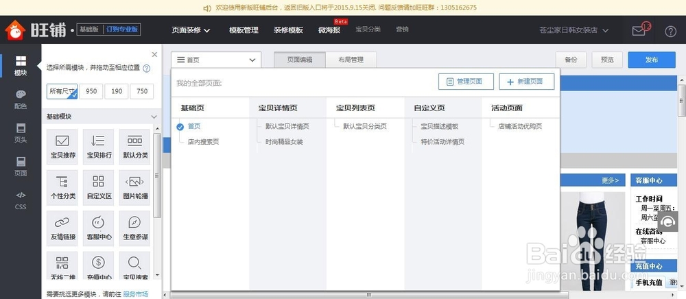This screenshot has height=299, width=686.
Task: Collapse the 基础模块 section
Action: click(154, 117)
